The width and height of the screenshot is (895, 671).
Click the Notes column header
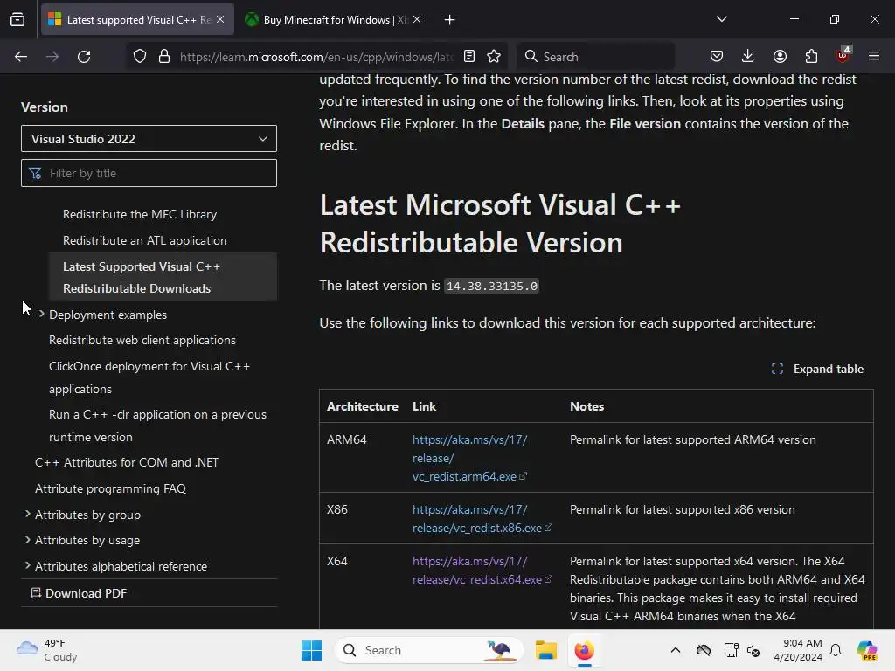[x=586, y=406]
